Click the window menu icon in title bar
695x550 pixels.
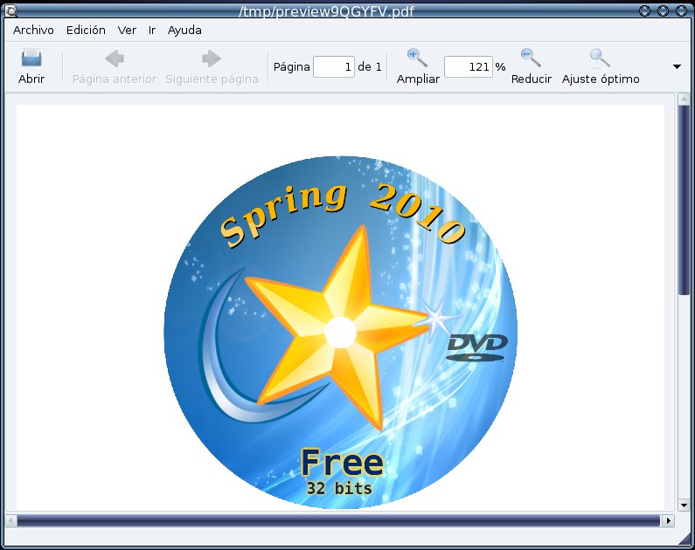pyautogui.click(x=10, y=10)
